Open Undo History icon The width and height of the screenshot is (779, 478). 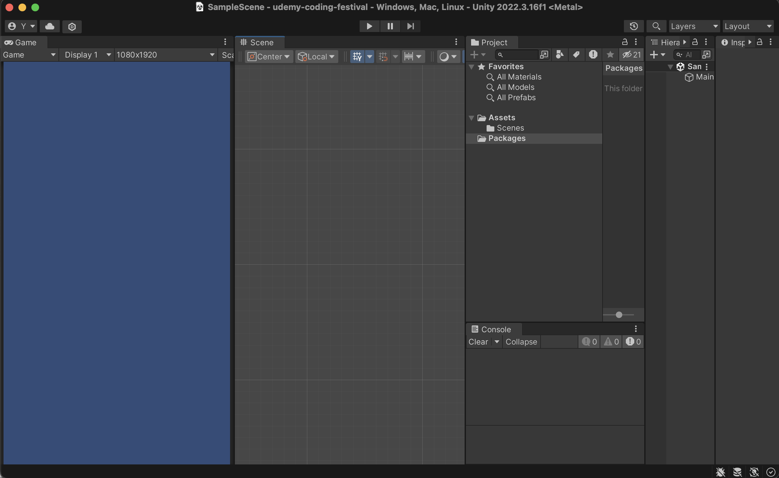click(x=634, y=26)
